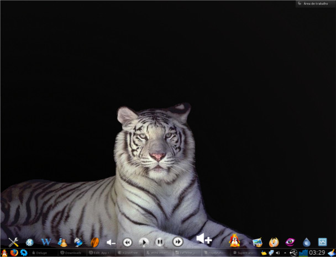Expand hidden system tray icons arrow
The height and width of the screenshot is (257, 336).
285,253
